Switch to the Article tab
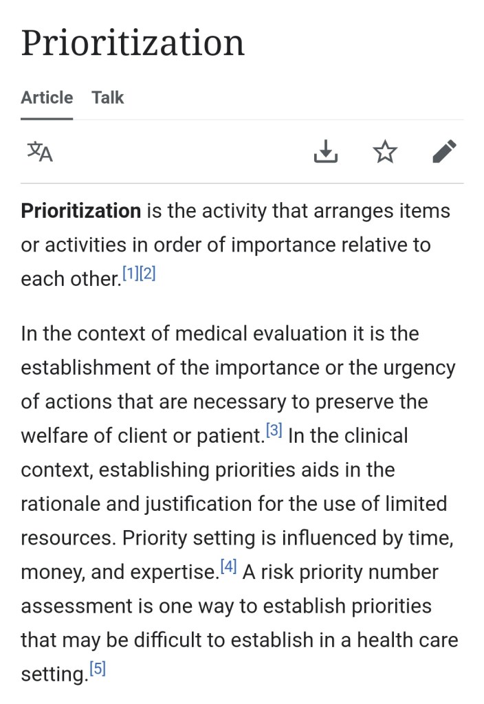This screenshot has width=484, height=704. (x=47, y=98)
